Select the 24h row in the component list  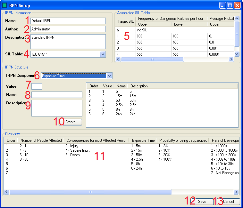coord(119,114)
